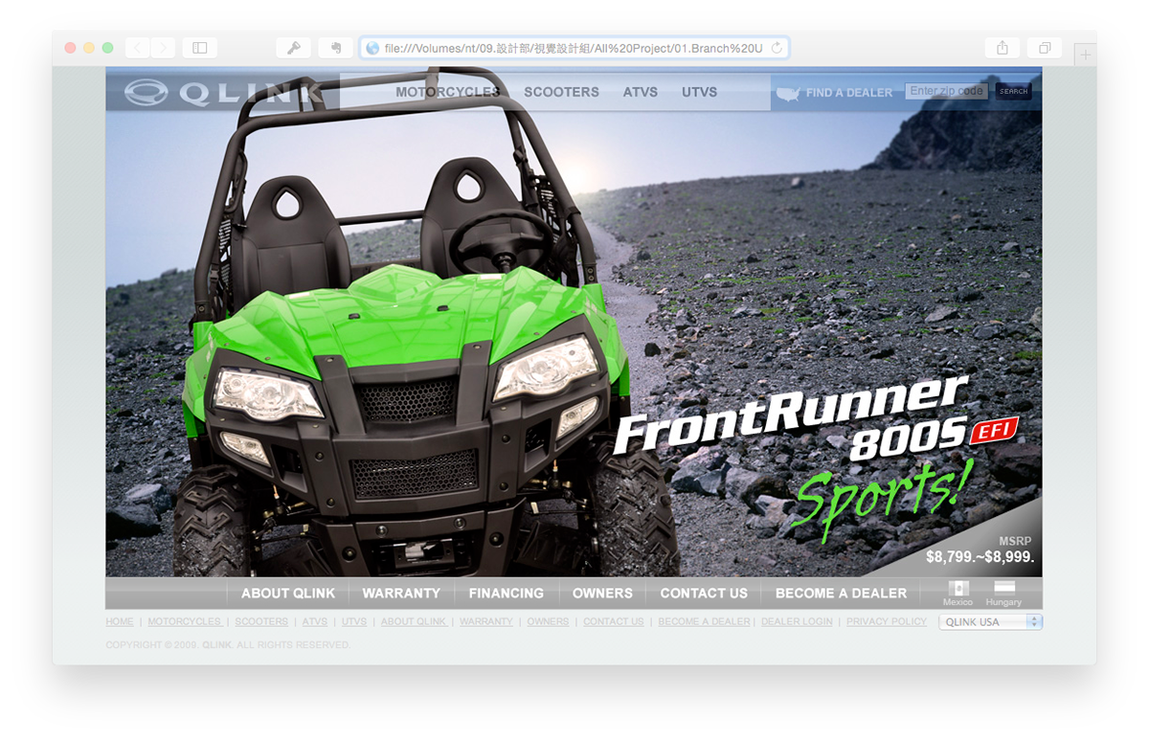Open ABOUT QLINK in the gray navigation bar
Screen dimensions: 1149x740
[288, 594]
